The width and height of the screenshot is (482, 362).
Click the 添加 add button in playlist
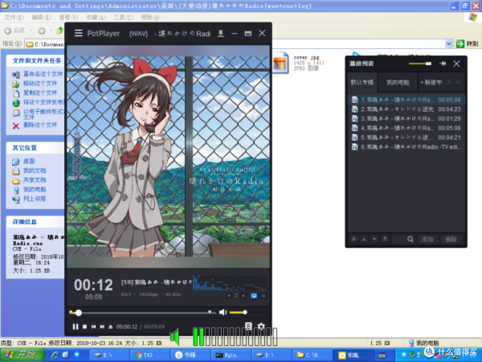tap(427, 239)
